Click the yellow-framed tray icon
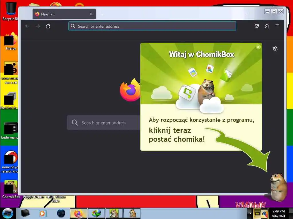Viewport: 293px width, 219px height. [x=257, y=213]
